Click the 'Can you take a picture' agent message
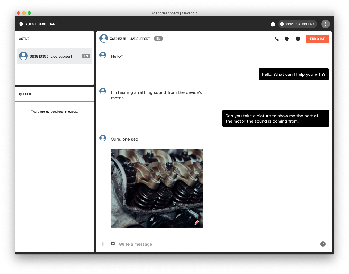This screenshot has height=274, width=349. point(276,118)
